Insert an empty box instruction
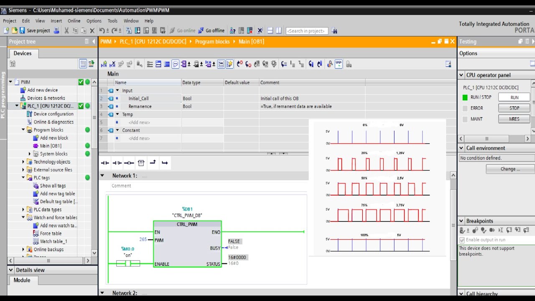Image resolution: width=535 pixels, height=301 pixels. click(141, 163)
